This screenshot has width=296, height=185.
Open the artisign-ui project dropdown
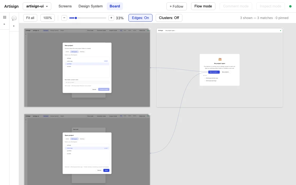pyautogui.click(x=37, y=6)
